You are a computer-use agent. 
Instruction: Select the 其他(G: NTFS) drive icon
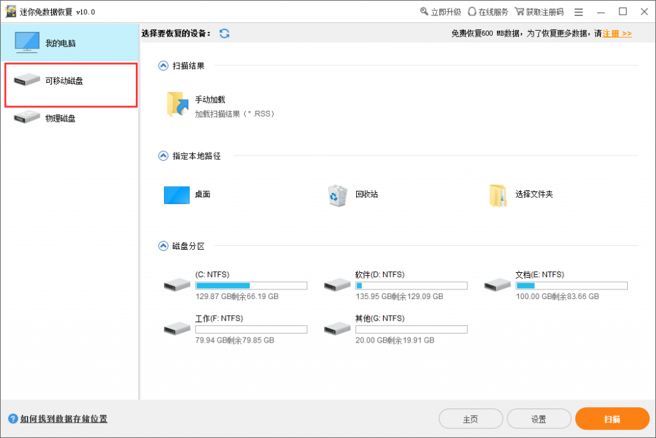pyautogui.click(x=337, y=328)
